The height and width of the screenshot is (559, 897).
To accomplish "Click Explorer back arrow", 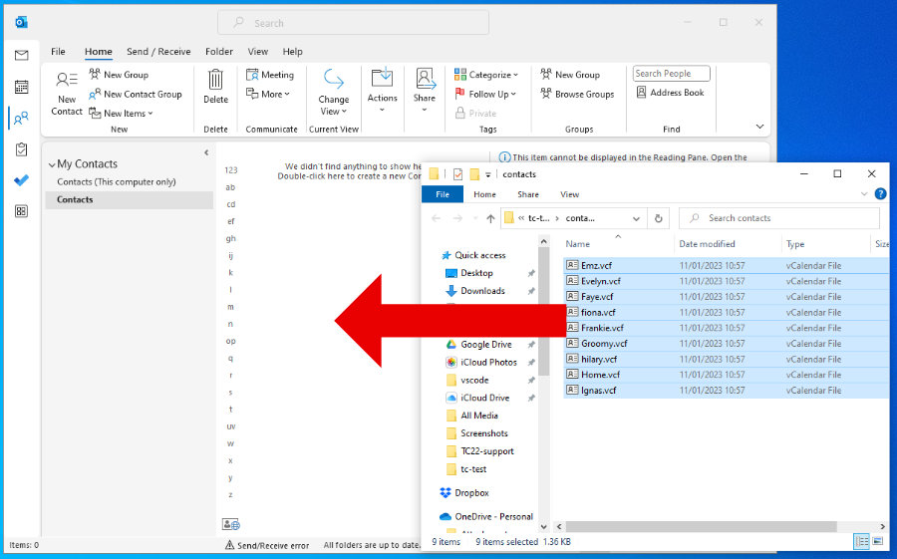I will (x=436, y=218).
